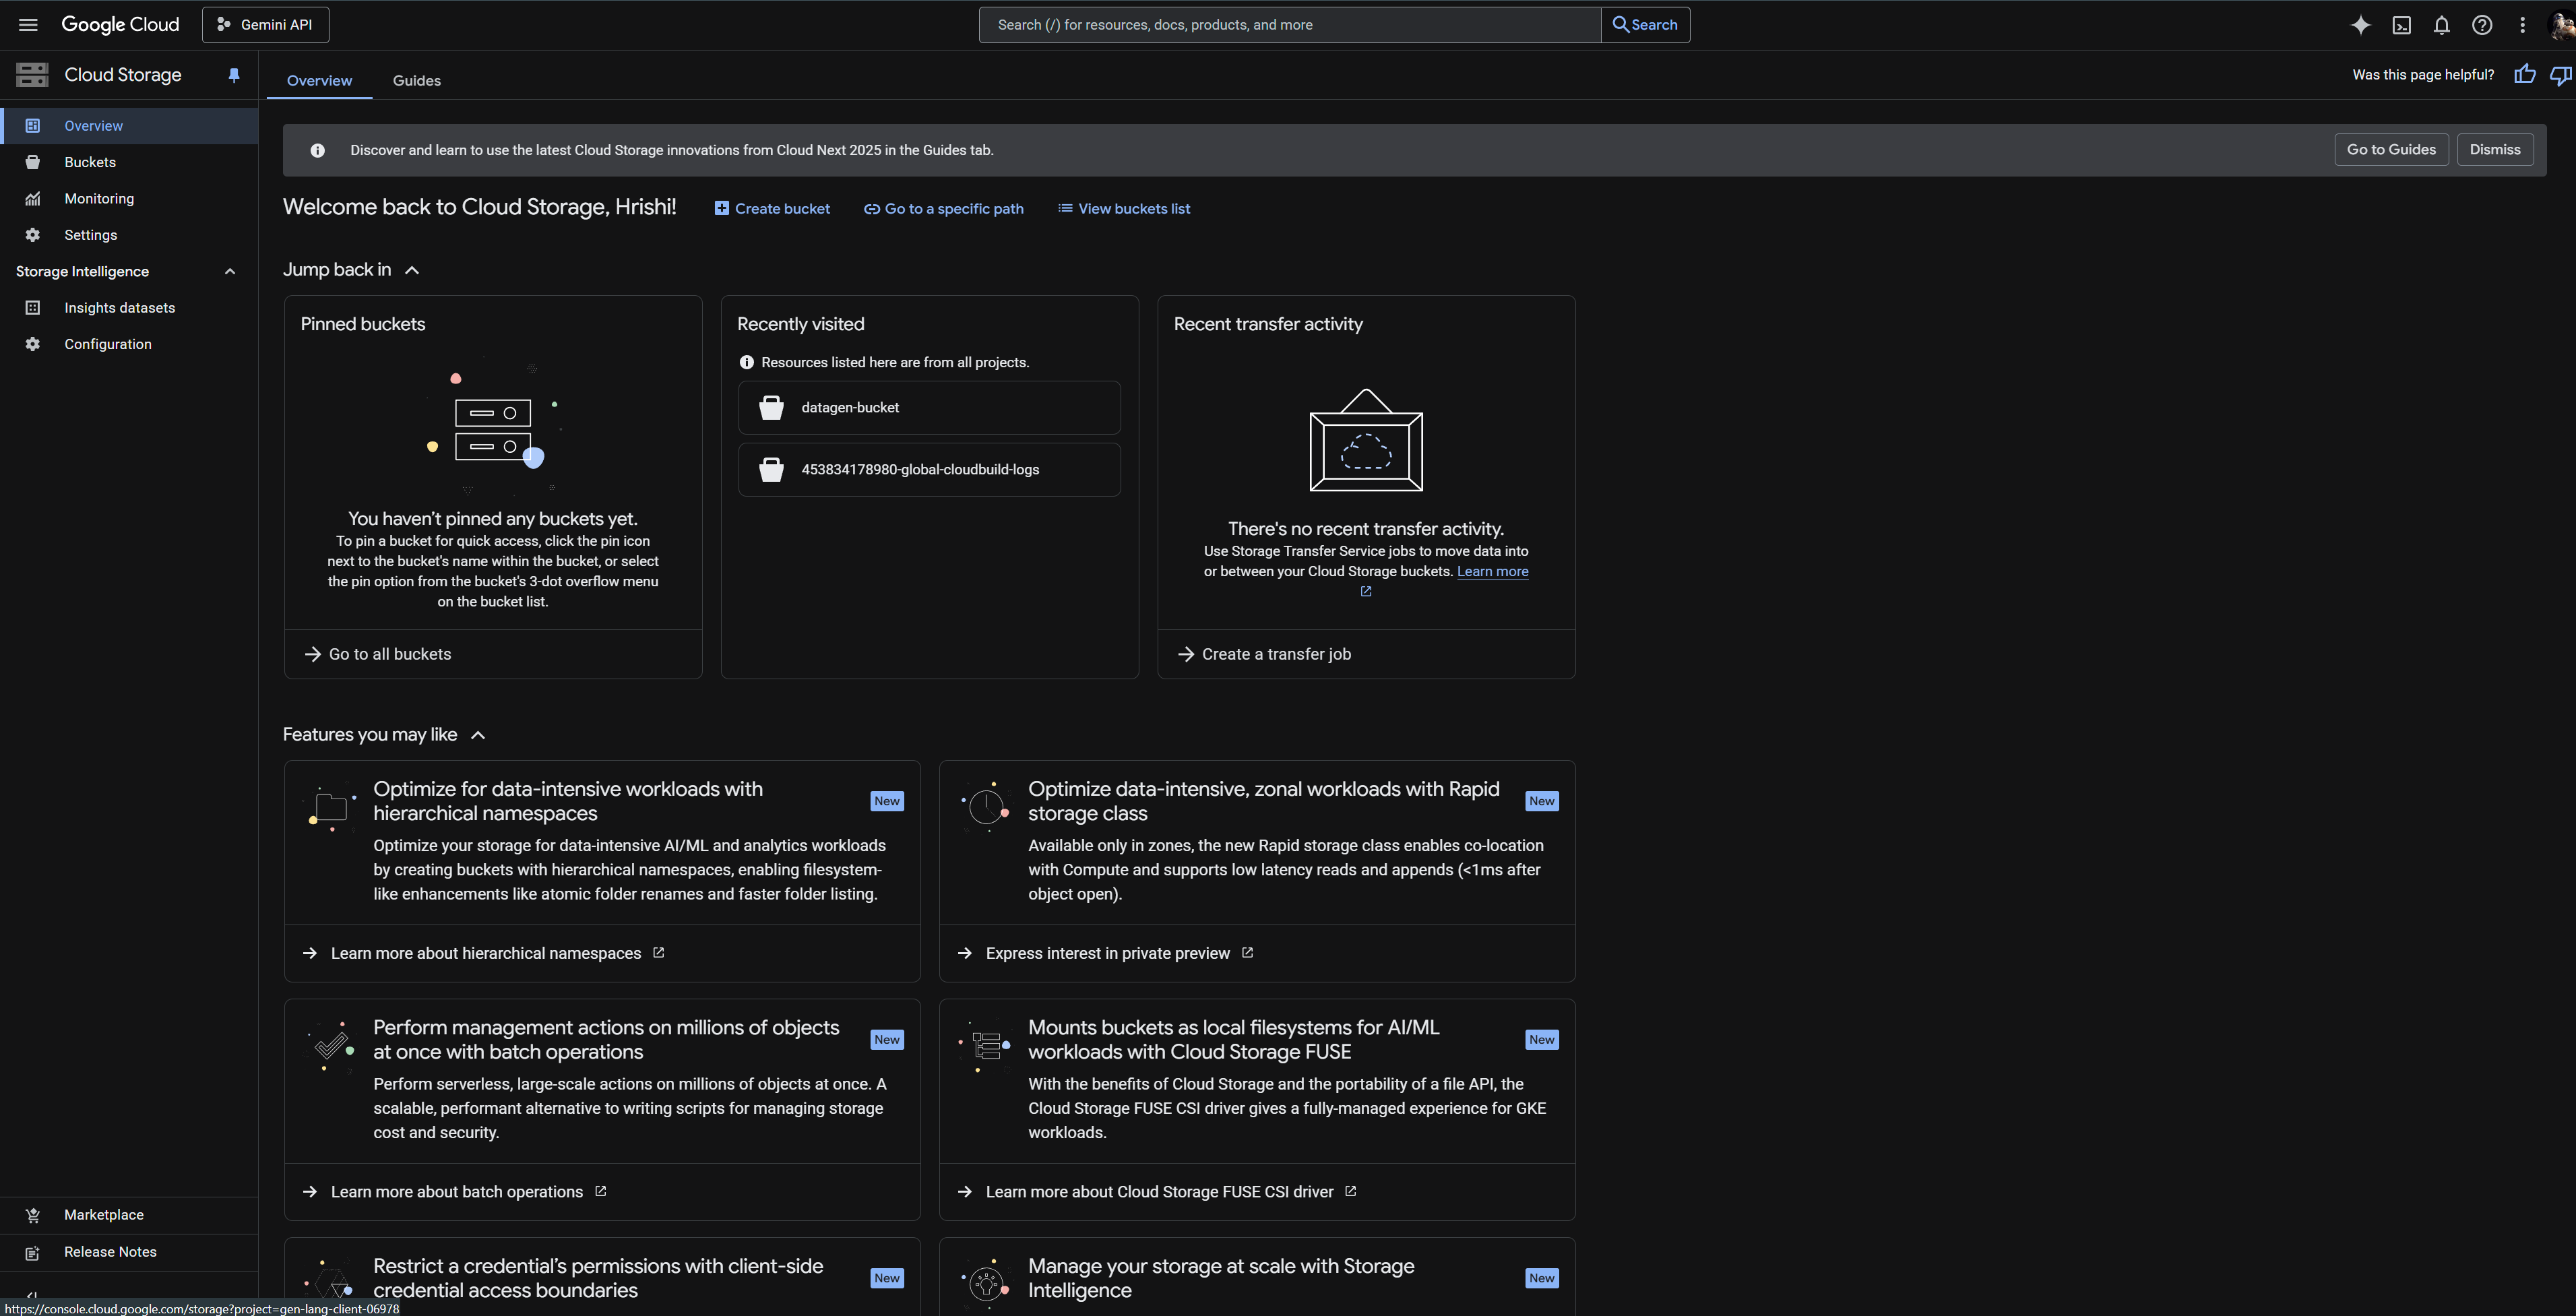Click the Google Cloud logo
Image resolution: width=2576 pixels, height=1316 pixels.
coord(120,25)
